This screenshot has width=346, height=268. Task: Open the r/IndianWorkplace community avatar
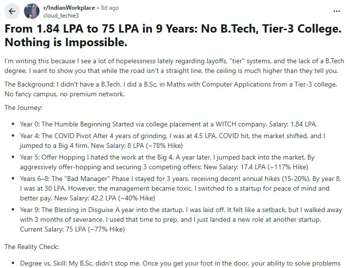point(32,12)
